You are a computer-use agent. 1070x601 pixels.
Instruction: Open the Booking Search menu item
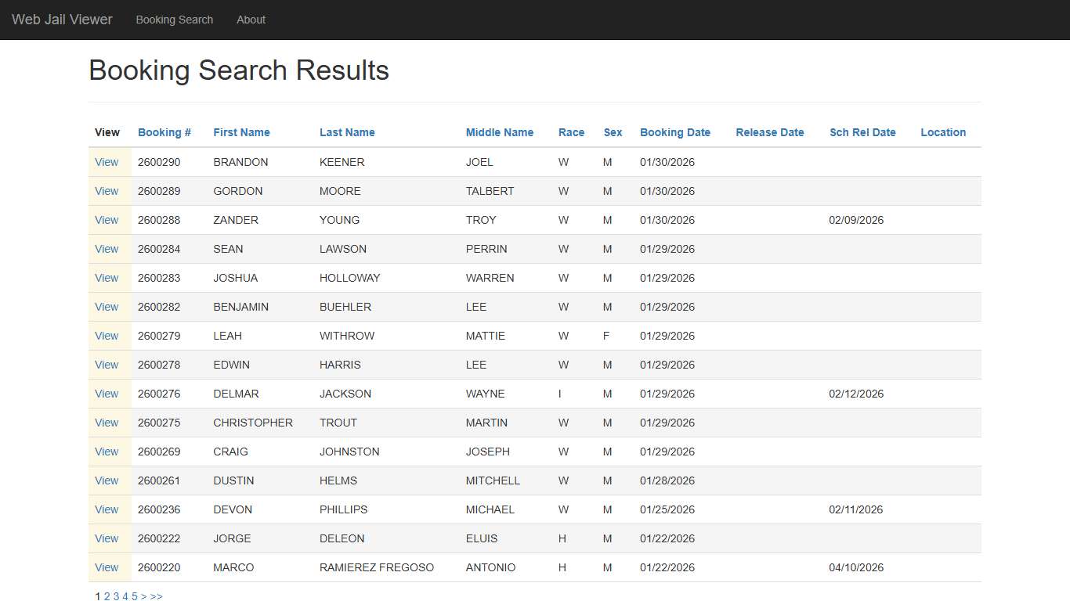pyautogui.click(x=174, y=20)
